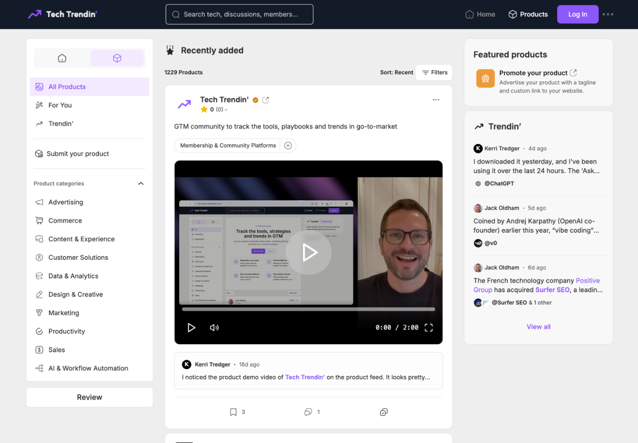The image size is (638, 443).
Task: Open external link icon beside Tech Trendin' title
Action: 266,100
